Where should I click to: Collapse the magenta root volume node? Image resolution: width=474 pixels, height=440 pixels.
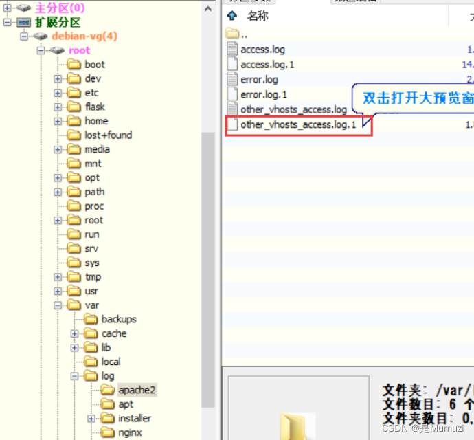pyautogui.click(x=41, y=50)
